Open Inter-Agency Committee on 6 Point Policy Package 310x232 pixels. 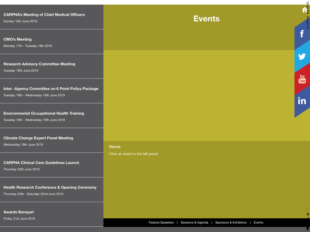coord(51,91)
